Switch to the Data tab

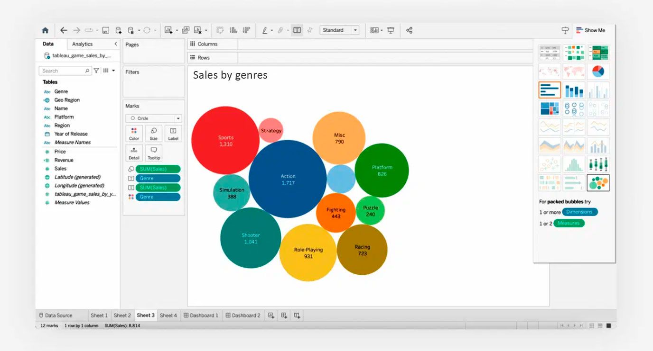click(48, 44)
